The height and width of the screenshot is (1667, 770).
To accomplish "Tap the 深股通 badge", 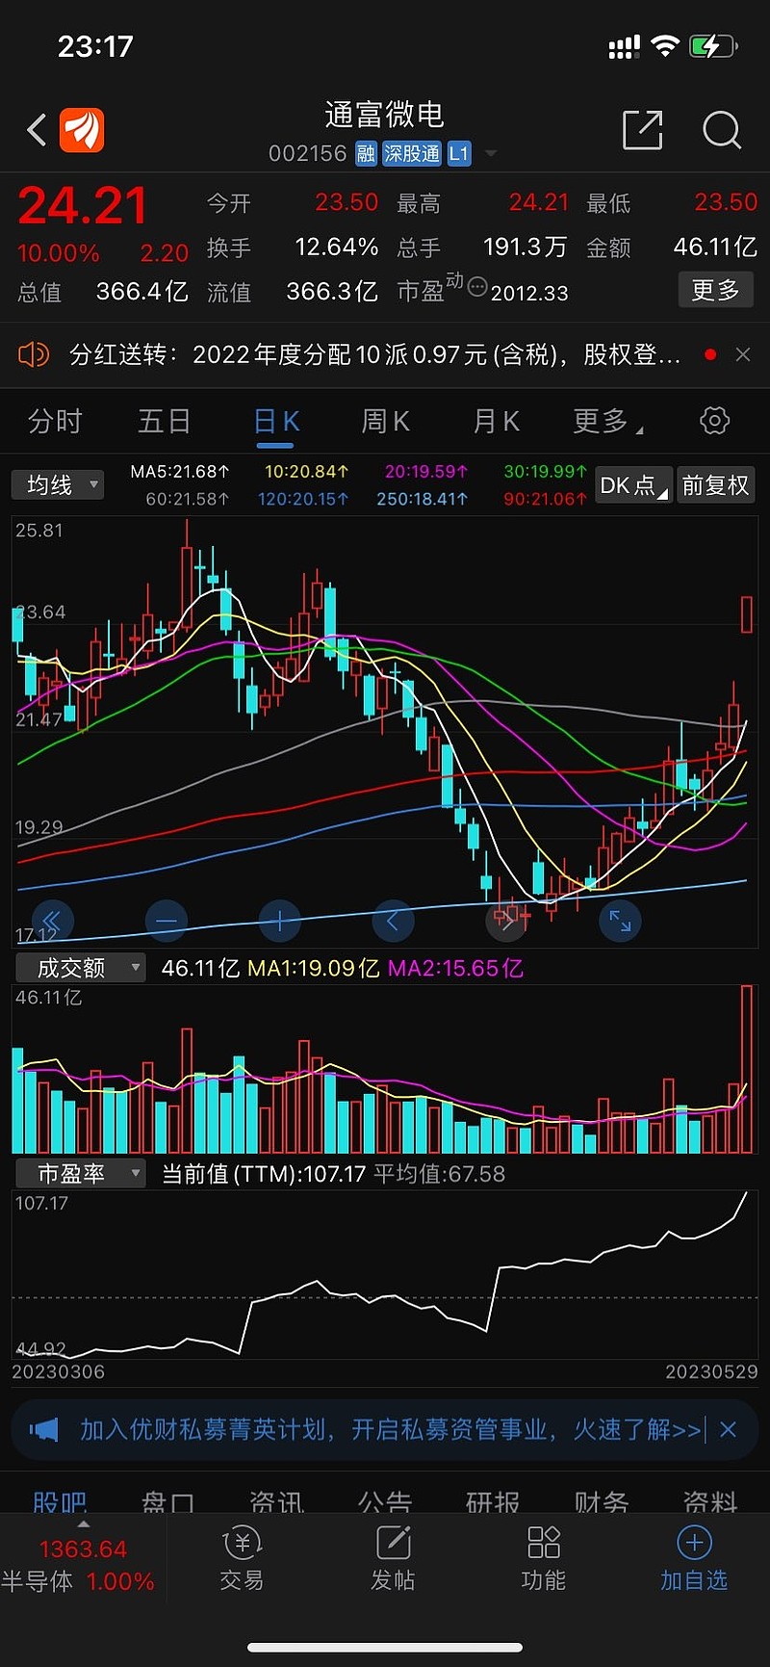I will pos(412,153).
